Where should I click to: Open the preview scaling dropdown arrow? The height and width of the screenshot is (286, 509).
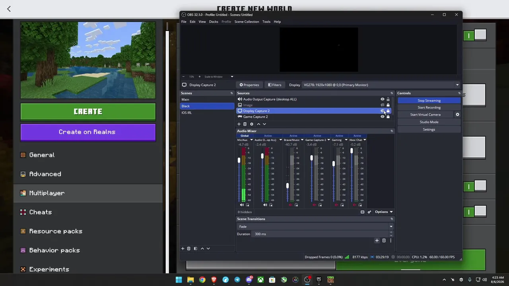click(232, 77)
